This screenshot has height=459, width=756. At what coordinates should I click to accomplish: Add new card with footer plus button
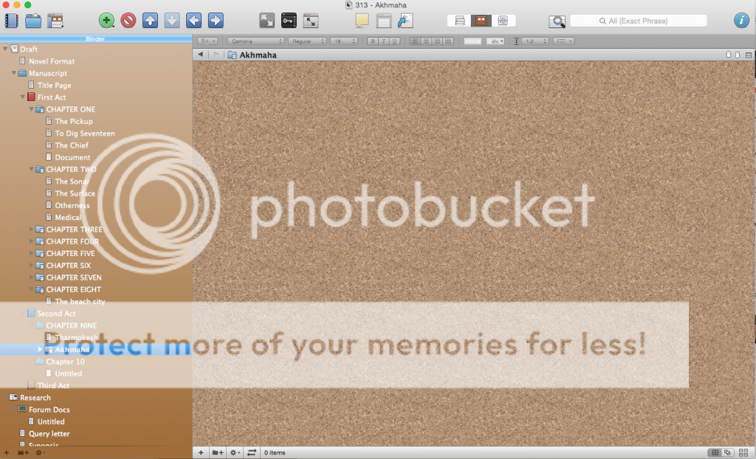coord(201,452)
